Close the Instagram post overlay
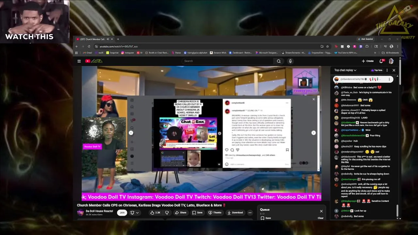Viewport: 418px width, 235px height. [x=314, y=99]
